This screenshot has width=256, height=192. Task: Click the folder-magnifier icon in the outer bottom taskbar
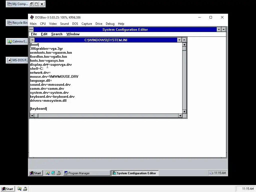click(19, 189)
